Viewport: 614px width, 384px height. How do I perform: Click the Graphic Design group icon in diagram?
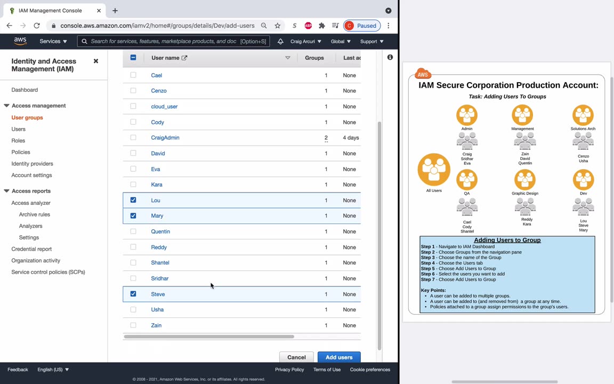pyautogui.click(x=524, y=179)
